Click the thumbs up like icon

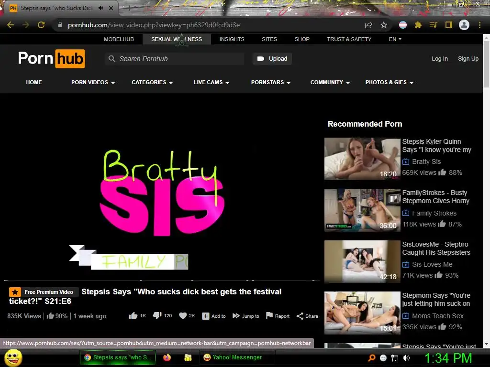pos(133,316)
